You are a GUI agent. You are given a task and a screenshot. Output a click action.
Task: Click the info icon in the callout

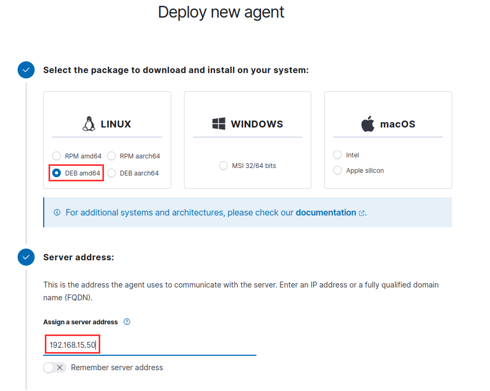click(x=57, y=213)
